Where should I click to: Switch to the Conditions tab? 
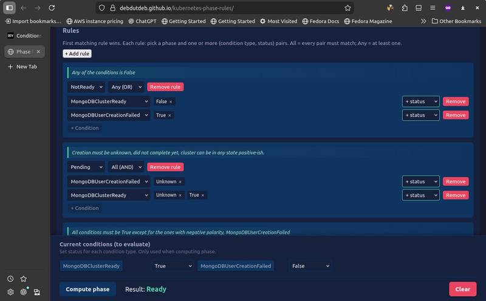[24, 36]
